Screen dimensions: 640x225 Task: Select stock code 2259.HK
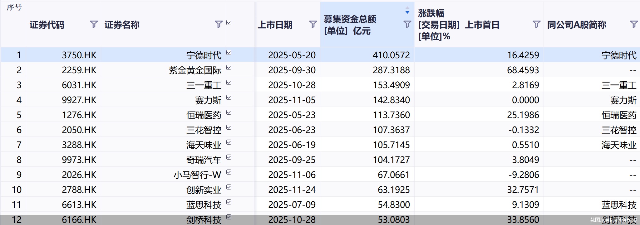79,70
